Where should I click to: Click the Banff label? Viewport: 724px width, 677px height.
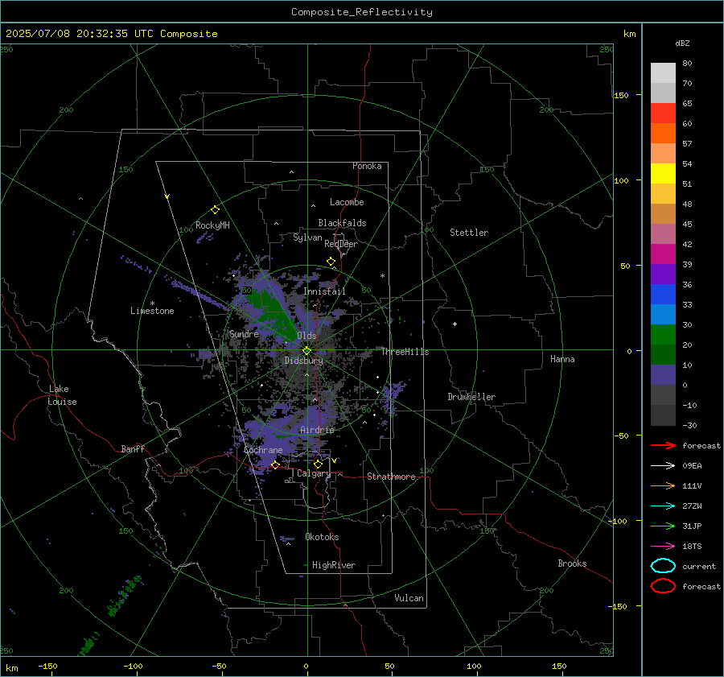[x=133, y=448]
